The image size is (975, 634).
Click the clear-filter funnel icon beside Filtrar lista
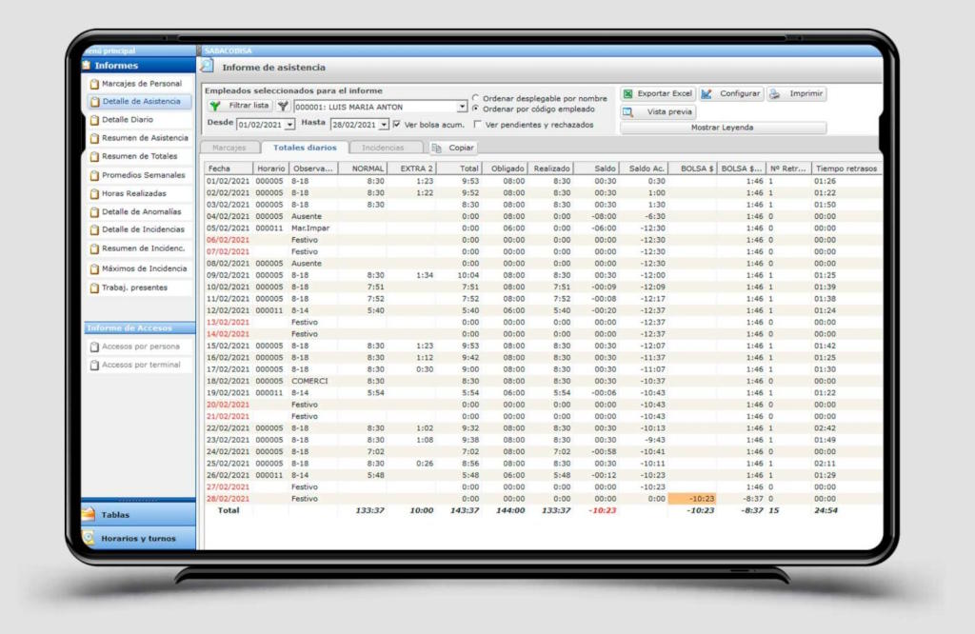(283, 107)
